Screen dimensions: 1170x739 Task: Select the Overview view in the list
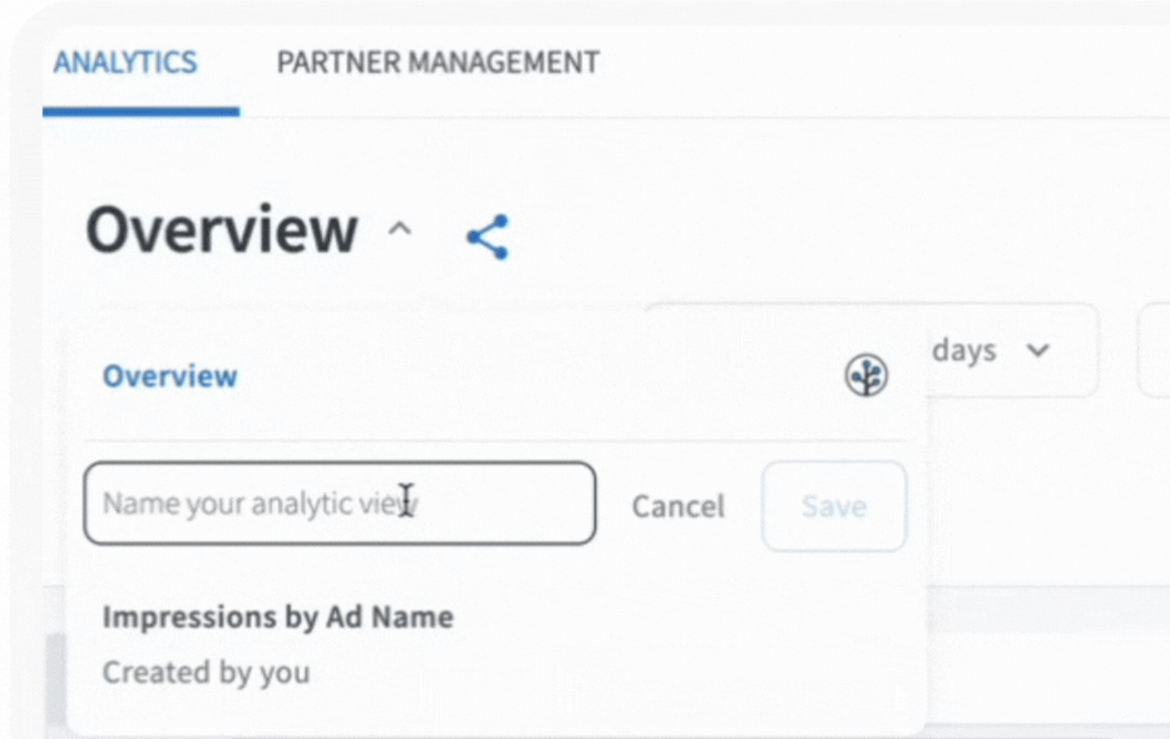pyautogui.click(x=170, y=376)
